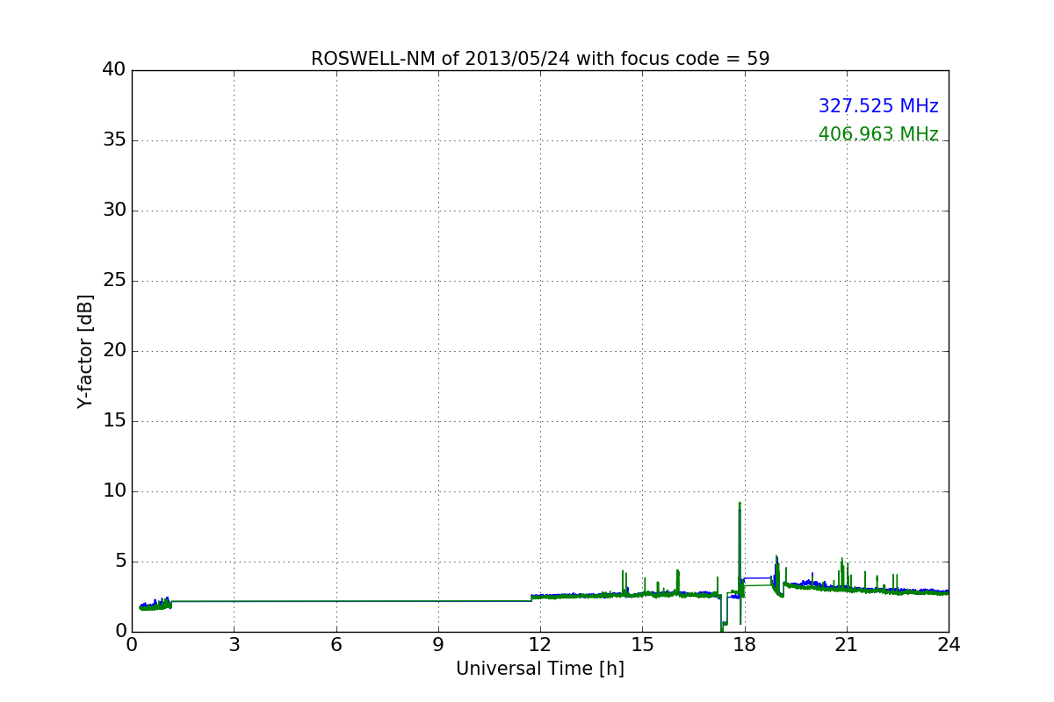The image size is (1054, 702).
Task: Select the green 406.963 MHz legend label
Action: [878, 134]
